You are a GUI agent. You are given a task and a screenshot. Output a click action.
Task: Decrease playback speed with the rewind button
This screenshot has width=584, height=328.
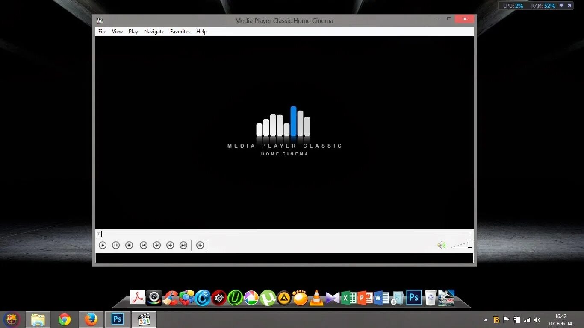[x=157, y=245]
